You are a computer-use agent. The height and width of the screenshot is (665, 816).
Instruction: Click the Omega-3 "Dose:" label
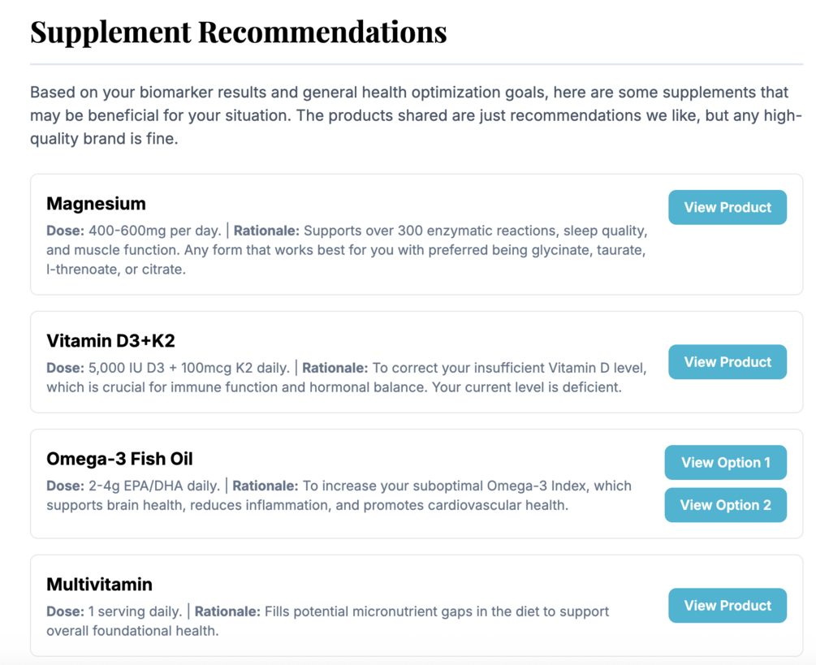(x=65, y=486)
